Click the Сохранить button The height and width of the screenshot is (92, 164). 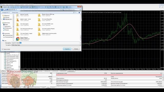click(67, 49)
